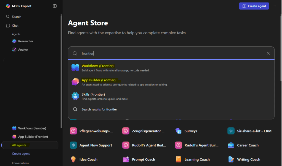Select the Analyst agent icon
282x166 pixels.
[x=14, y=50]
